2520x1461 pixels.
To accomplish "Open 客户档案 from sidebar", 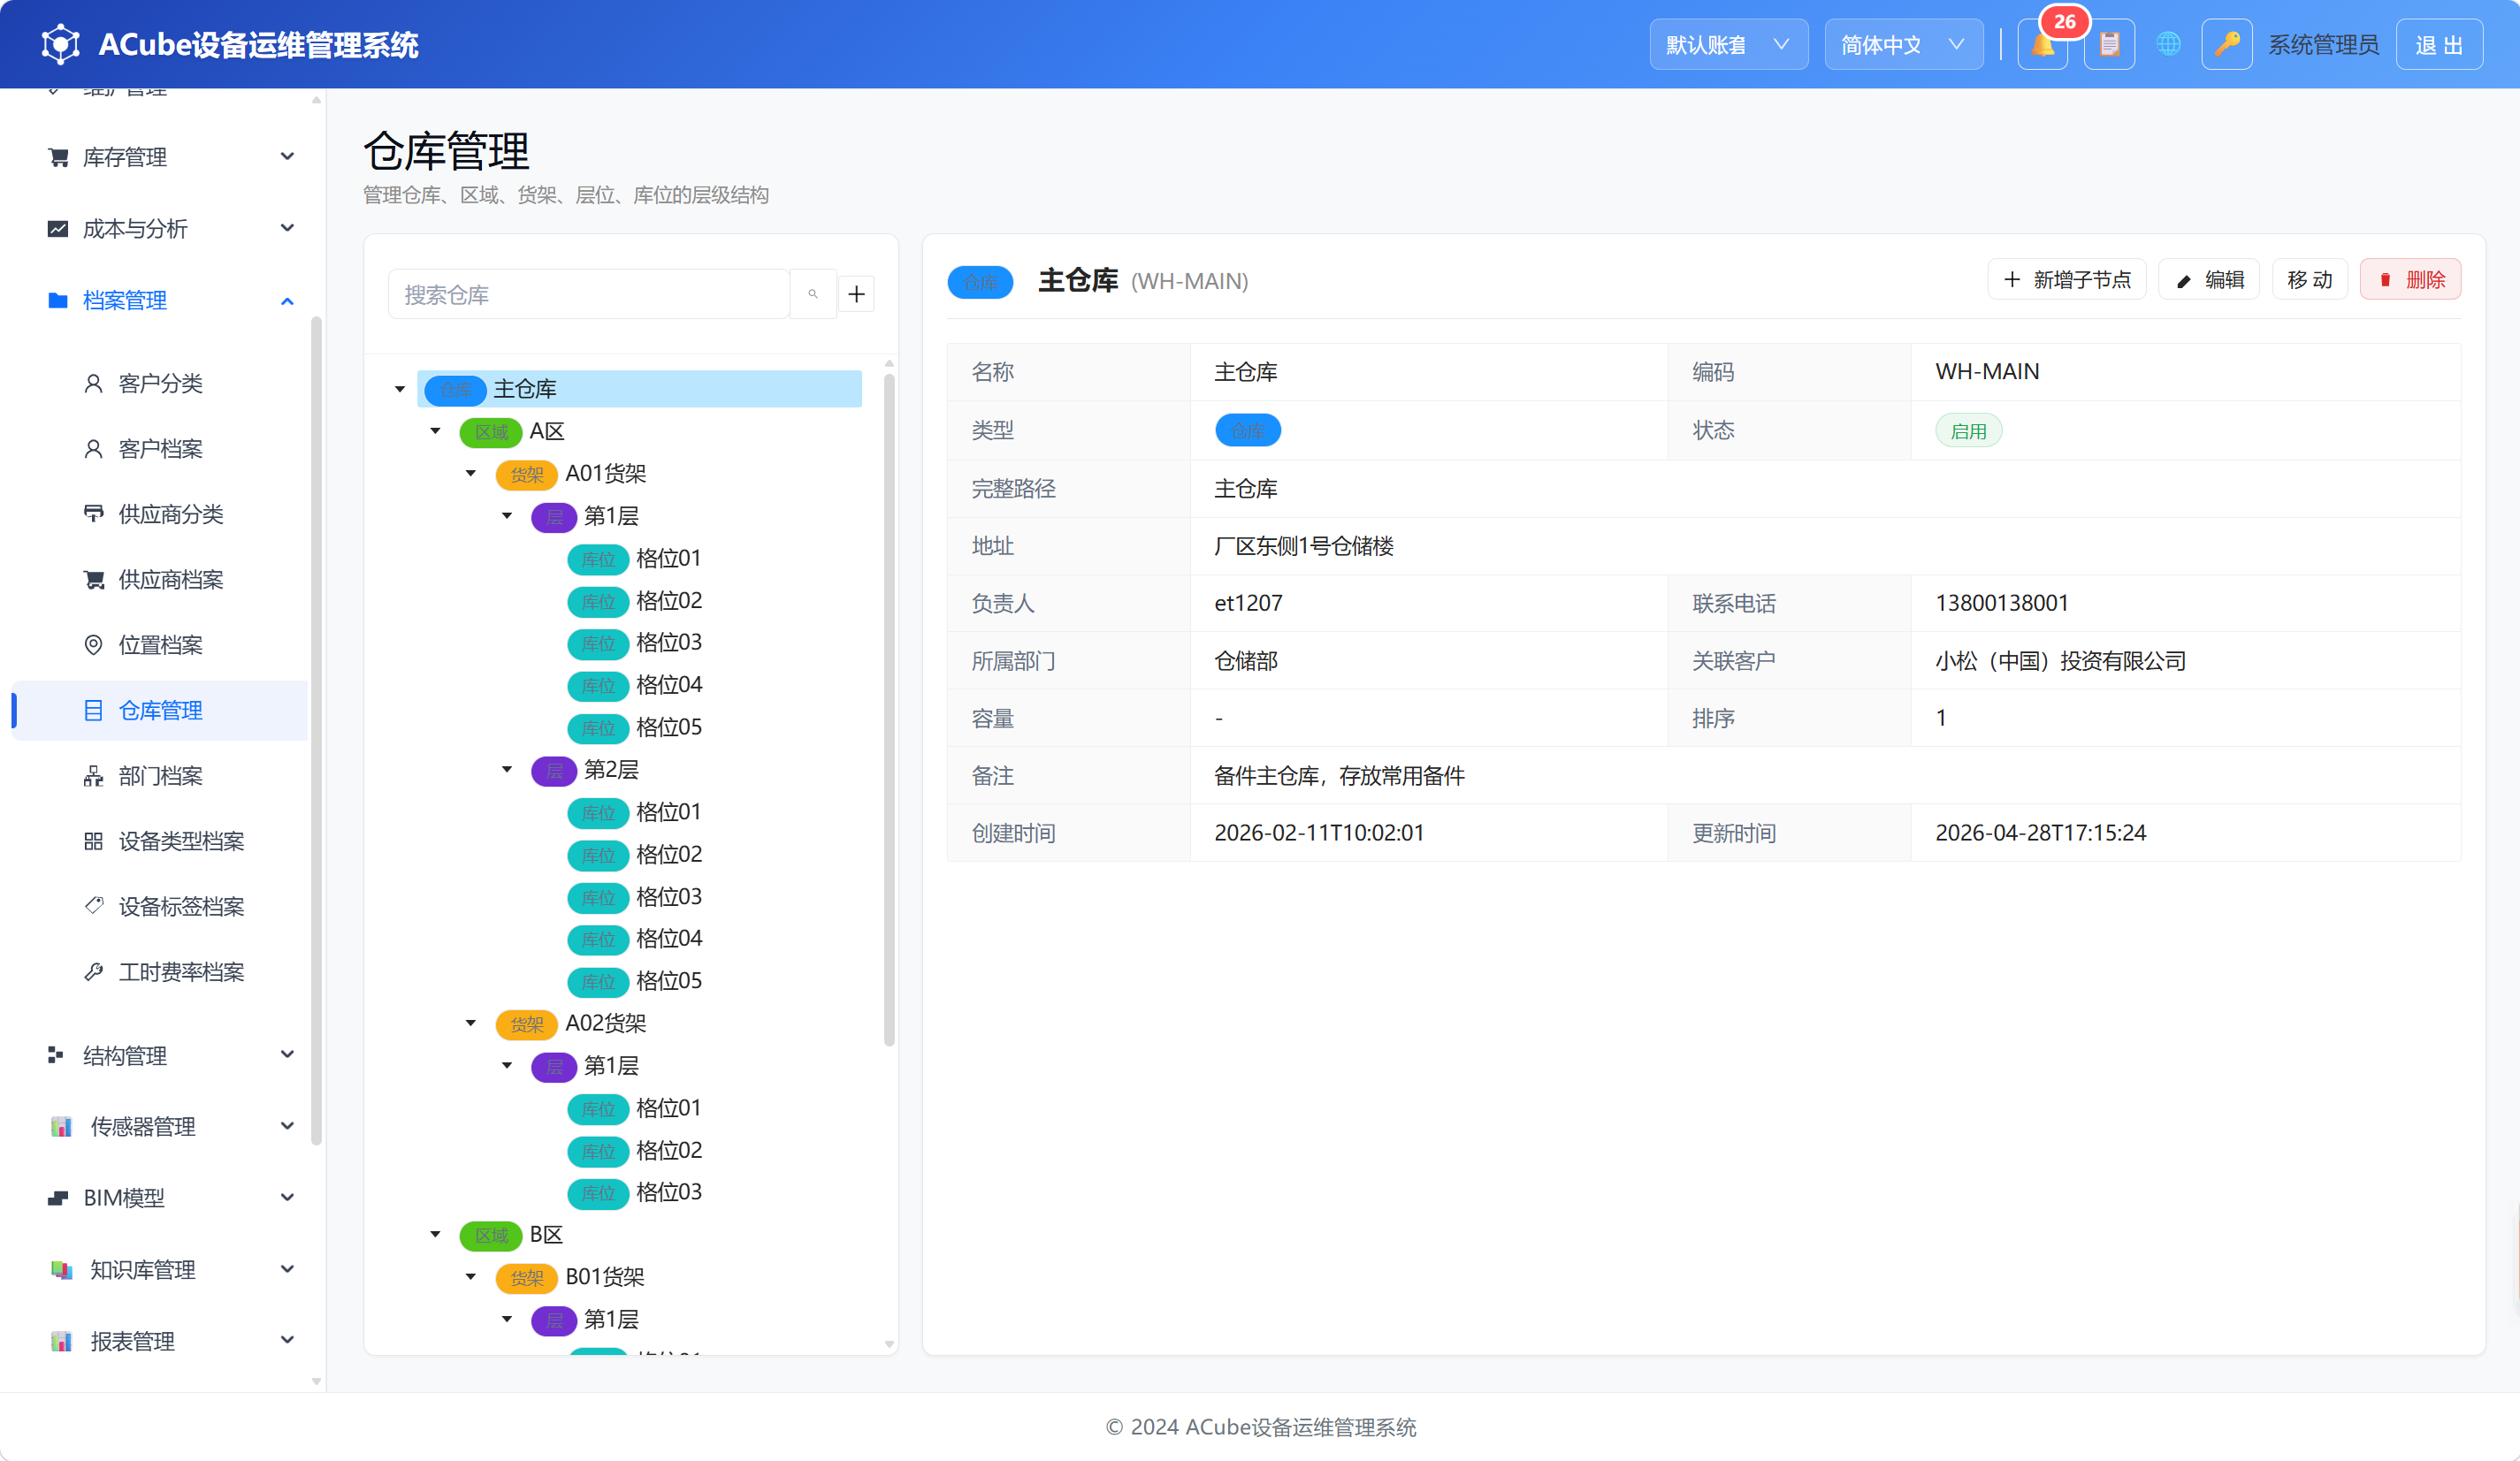I will click(x=160, y=449).
